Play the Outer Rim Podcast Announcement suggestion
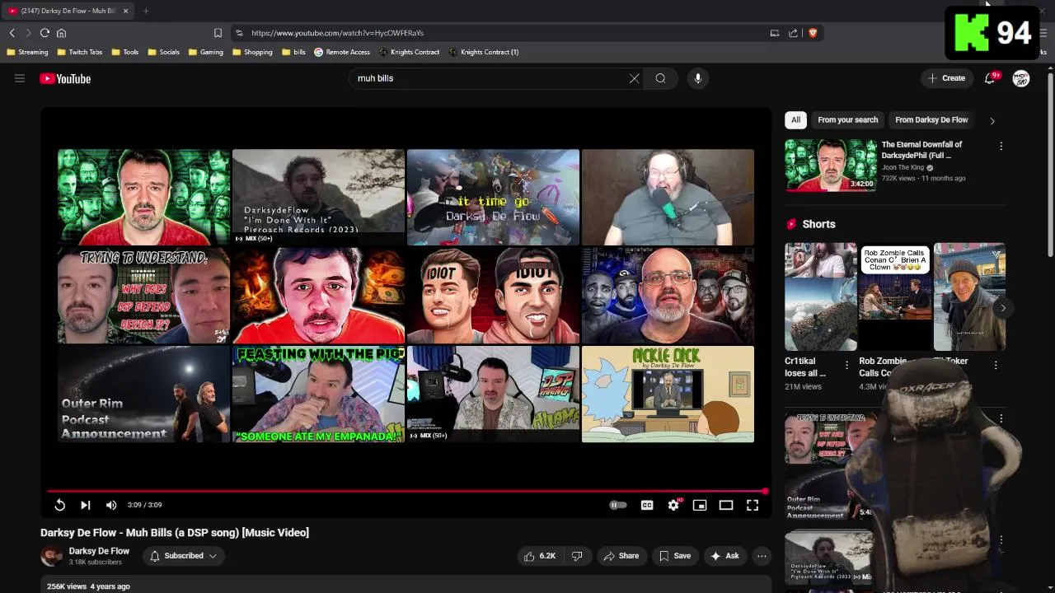The height and width of the screenshot is (593, 1055). [143, 394]
